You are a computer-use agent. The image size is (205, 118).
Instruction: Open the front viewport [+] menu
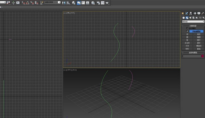click(65, 13)
